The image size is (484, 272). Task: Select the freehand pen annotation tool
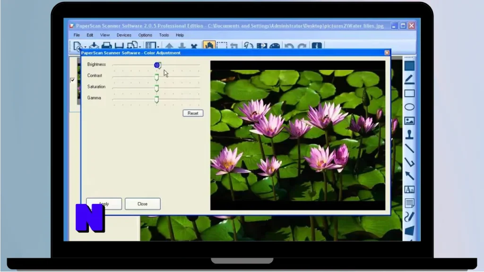[409, 217]
